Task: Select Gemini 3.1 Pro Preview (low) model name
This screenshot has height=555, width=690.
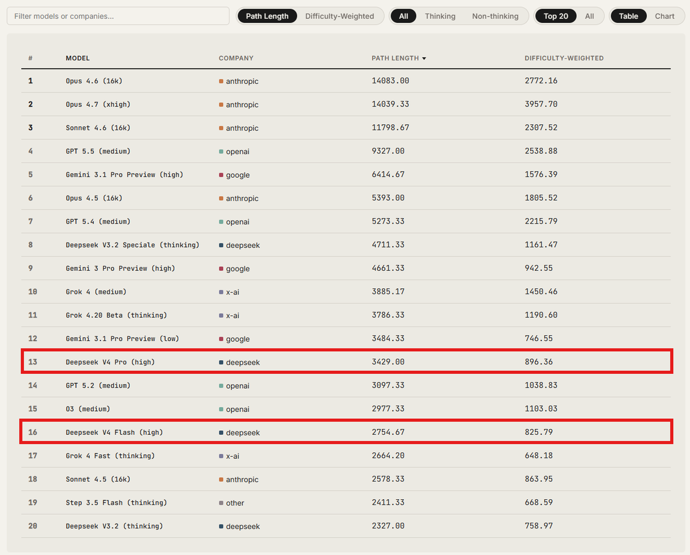Action: (x=122, y=339)
